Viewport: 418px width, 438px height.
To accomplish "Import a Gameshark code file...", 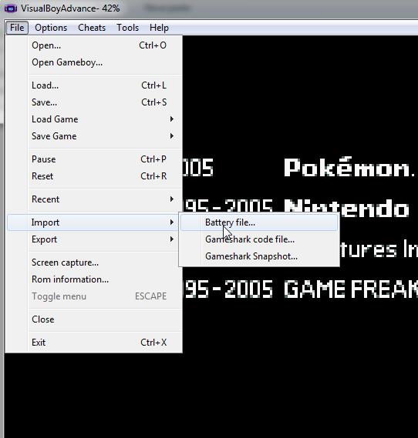I will click(x=259, y=239).
